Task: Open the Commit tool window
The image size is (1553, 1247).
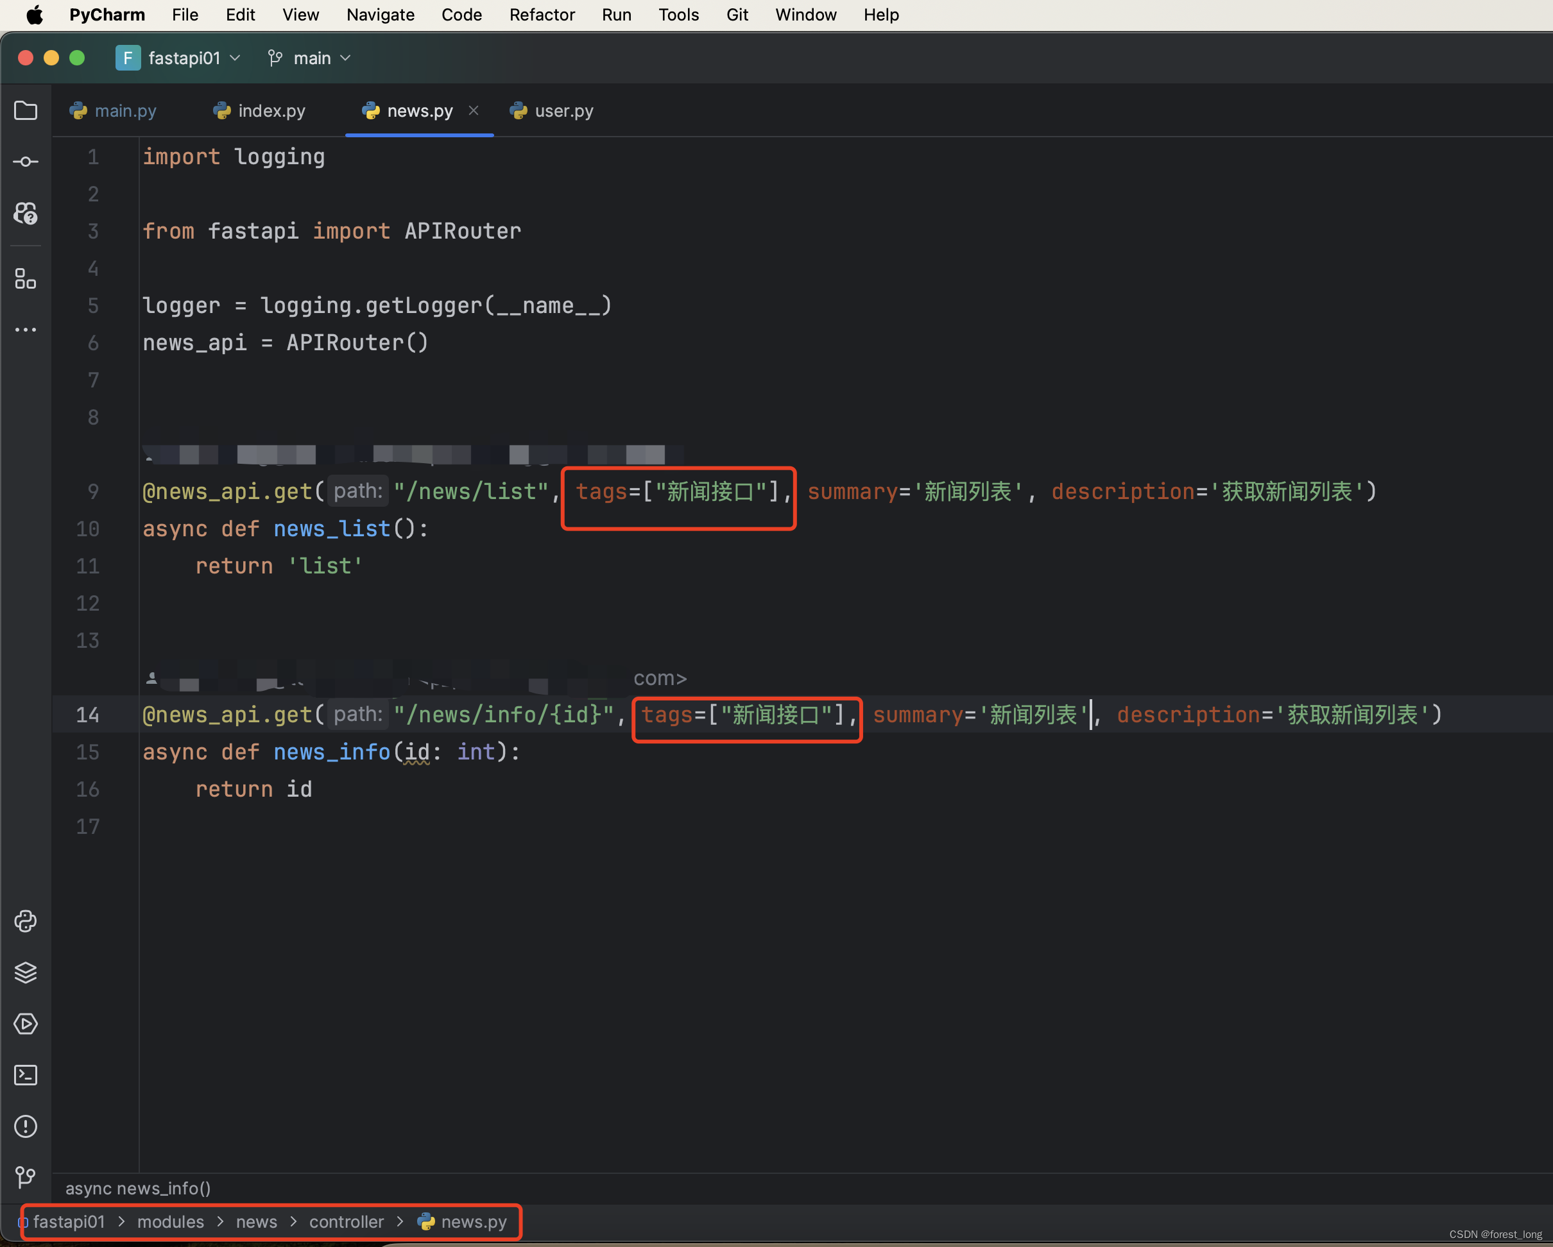Action: (x=25, y=160)
